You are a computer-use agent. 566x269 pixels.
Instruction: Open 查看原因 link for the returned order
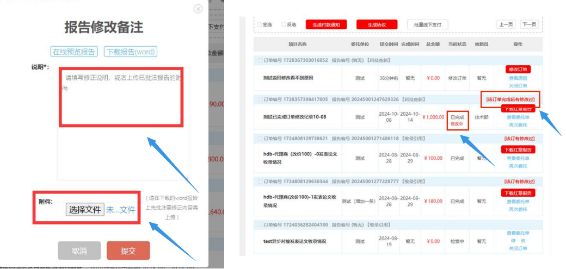point(518,78)
